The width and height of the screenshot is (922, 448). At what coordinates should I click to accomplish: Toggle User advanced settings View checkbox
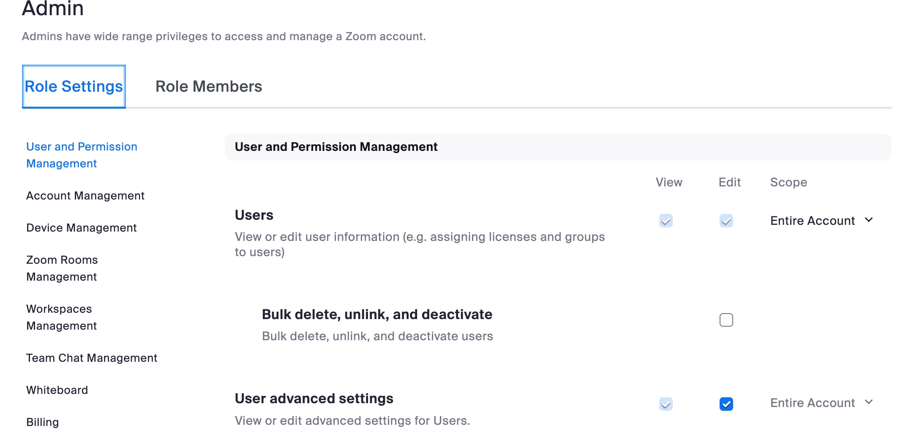tap(666, 404)
